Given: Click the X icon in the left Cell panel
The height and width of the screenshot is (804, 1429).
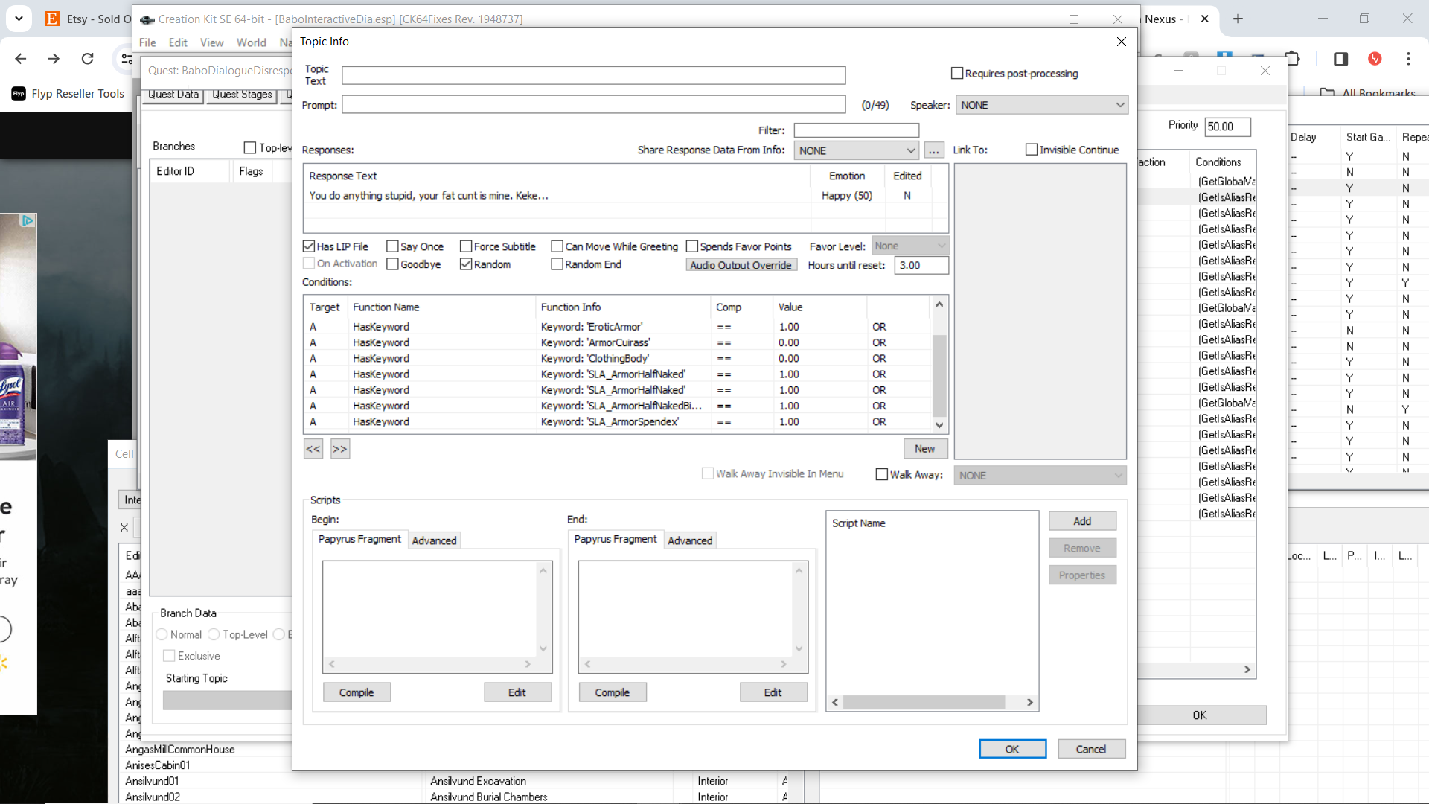Looking at the screenshot, I should (124, 528).
